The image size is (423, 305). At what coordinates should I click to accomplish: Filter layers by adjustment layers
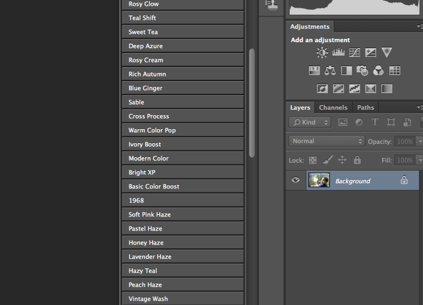click(359, 123)
